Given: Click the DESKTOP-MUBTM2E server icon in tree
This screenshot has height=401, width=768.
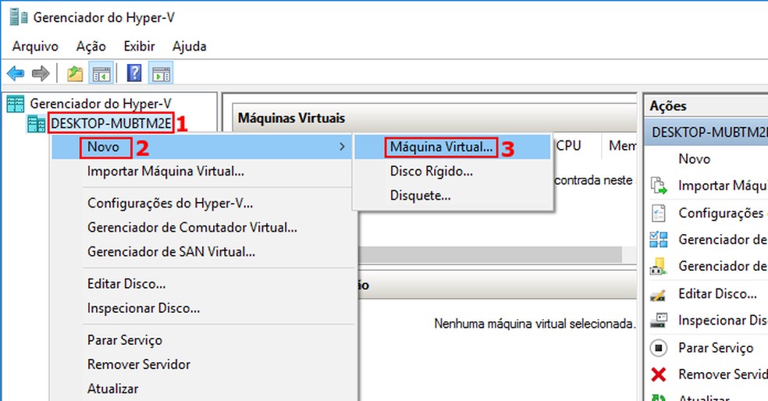Looking at the screenshot, I should click(x=36, y=124).
